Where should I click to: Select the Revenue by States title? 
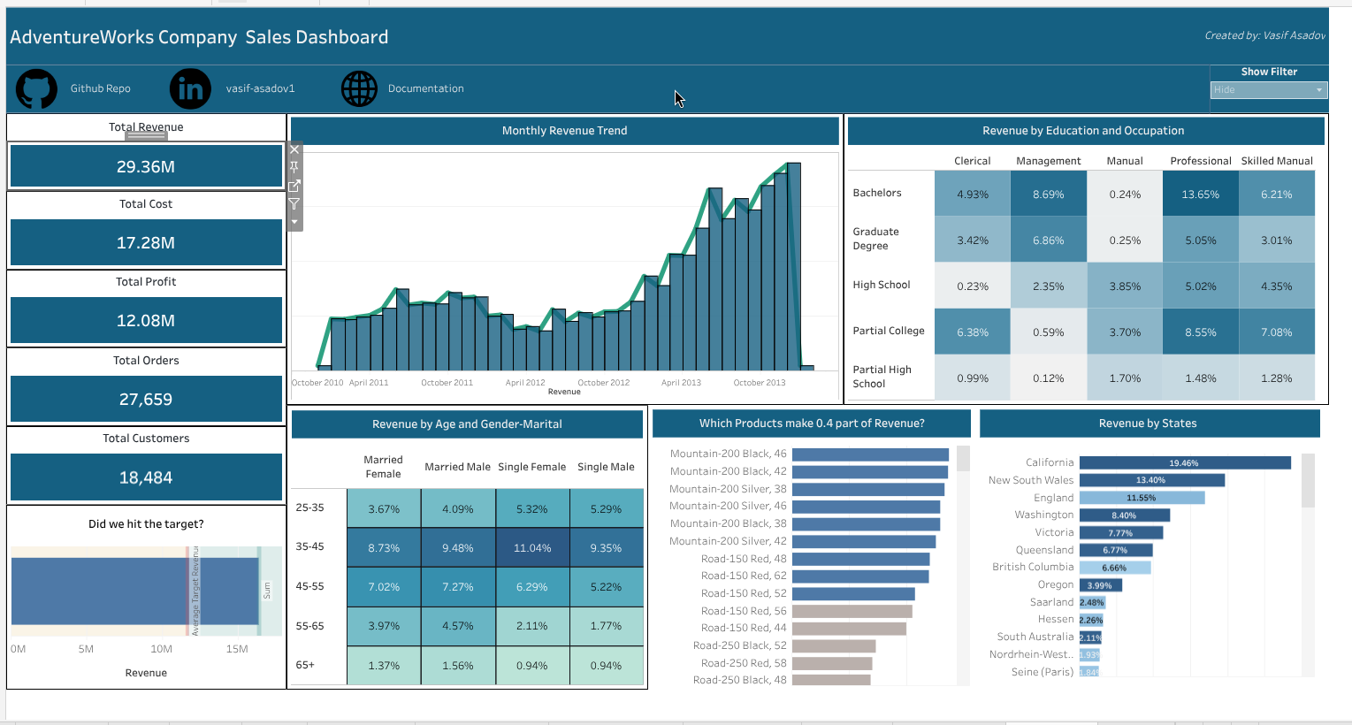click(1148, 424)
